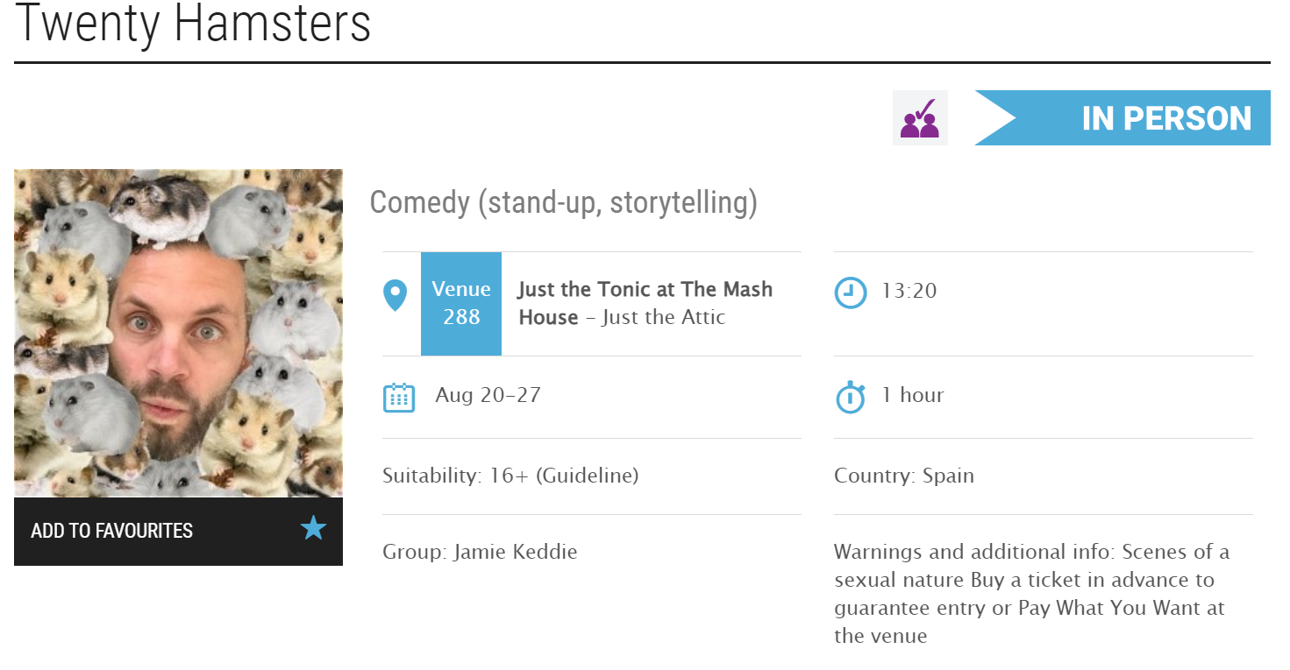Click the Comedy (stand-up, storytelling) genre text
This screenshot has height=670, width=1290.
tap(563, 202)
